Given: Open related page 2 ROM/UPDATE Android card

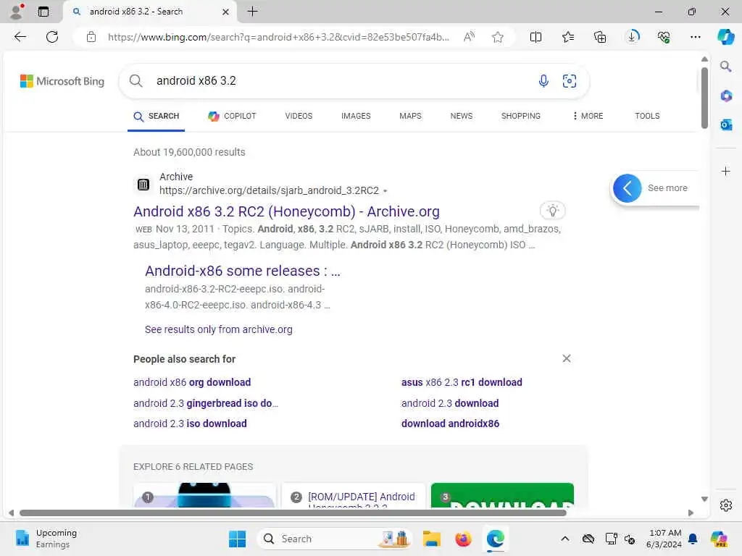Looking at the screenshot, I should [x=353, y=495].
